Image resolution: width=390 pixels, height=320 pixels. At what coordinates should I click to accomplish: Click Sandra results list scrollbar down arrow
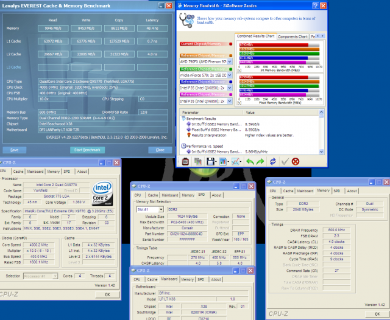[321, 151]
